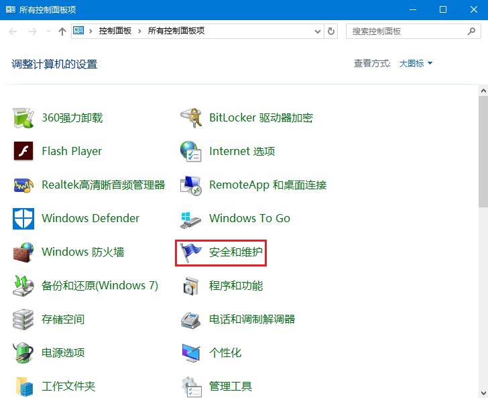Viewport: 488px width, 398px height.
Task: Expand the chevron after 控制面板 breadcrumb
Action: coord(139,31)
